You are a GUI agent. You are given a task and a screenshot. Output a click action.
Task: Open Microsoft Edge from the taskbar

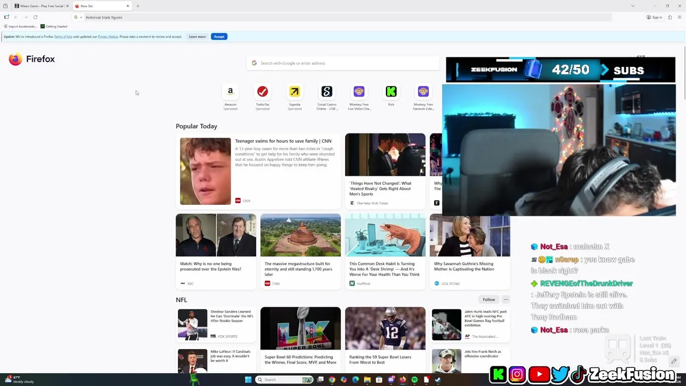pyautogui.click(x=355, y=380)
